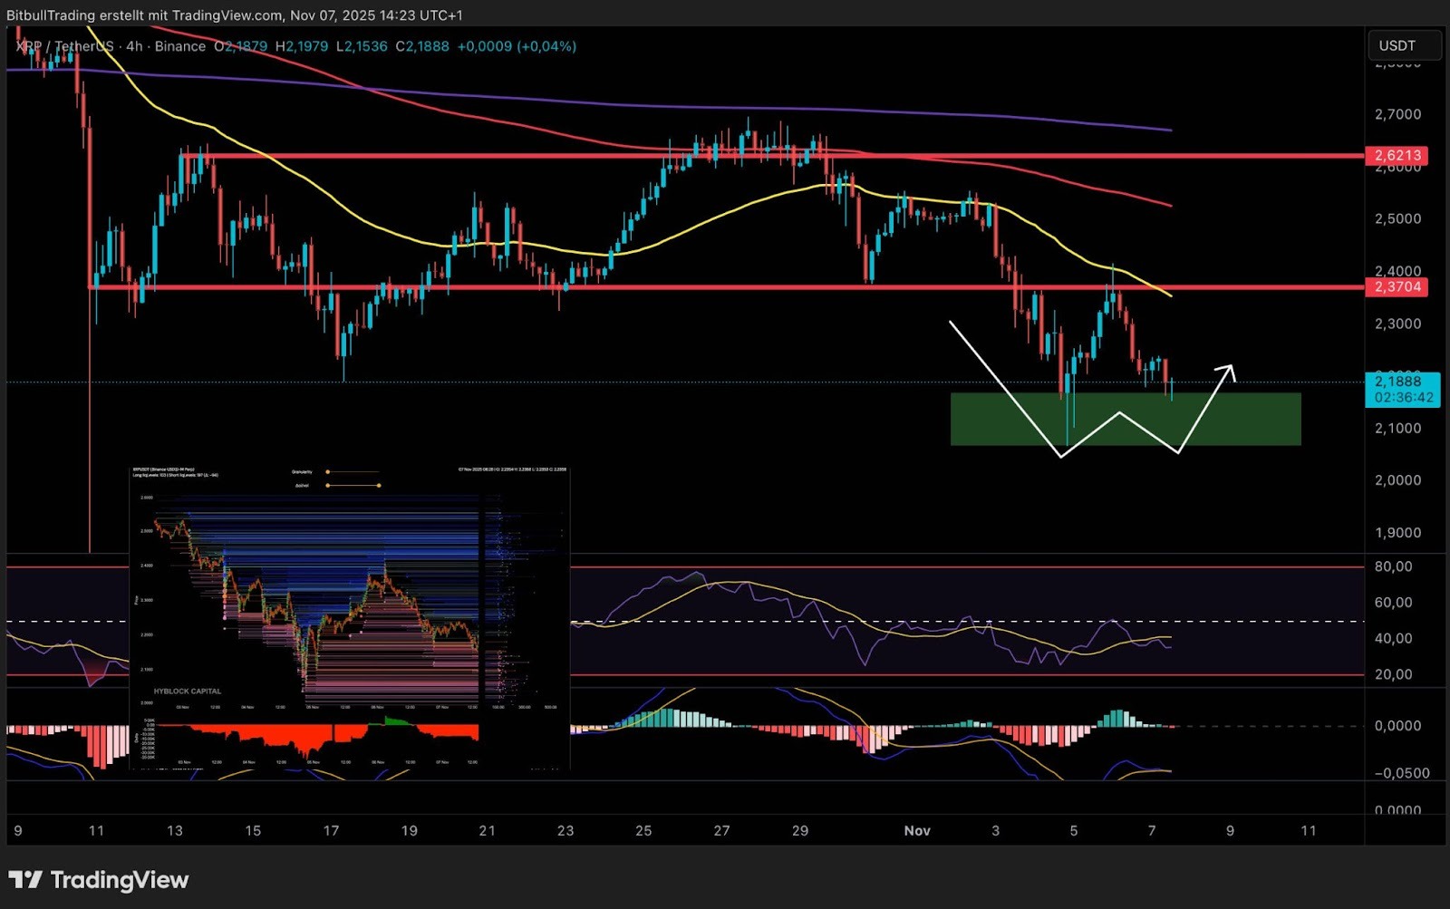Click the Nov date axis label

917,831
